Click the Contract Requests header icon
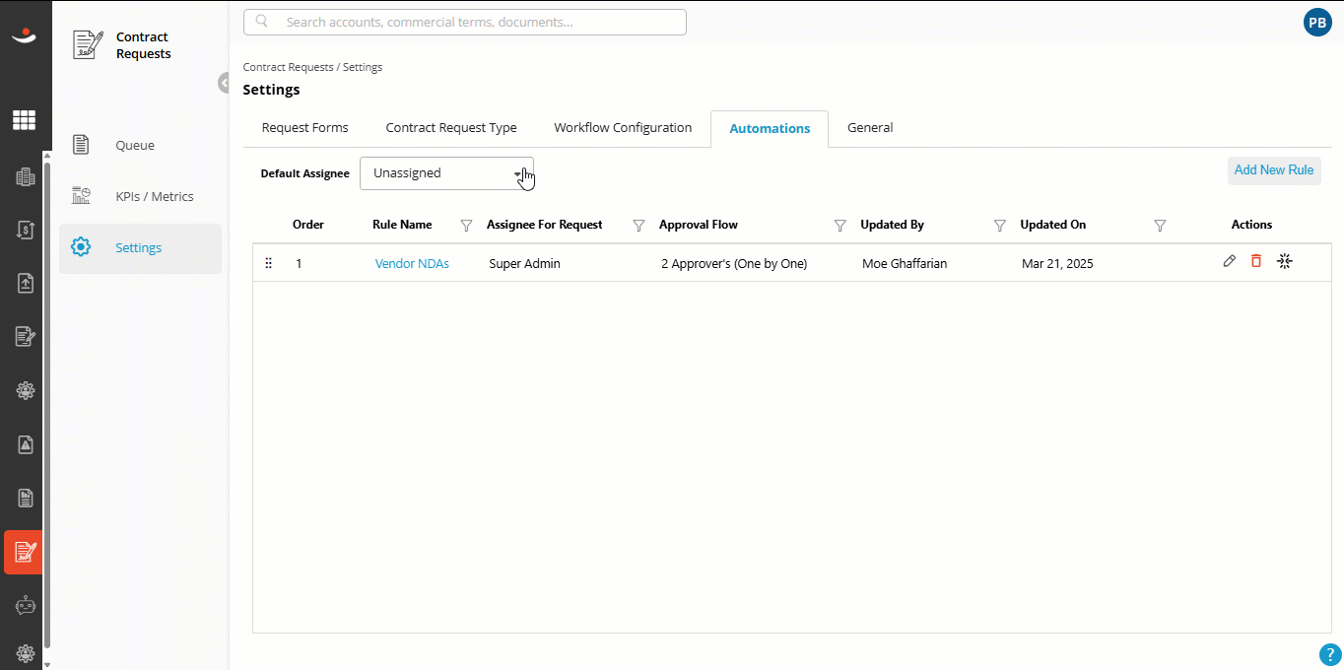 pos(88,45)
